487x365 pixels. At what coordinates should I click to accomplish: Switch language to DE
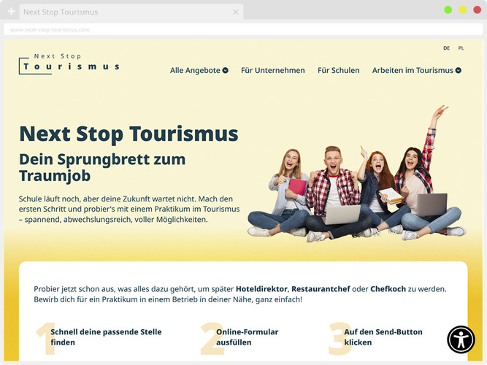coord(446,48)
